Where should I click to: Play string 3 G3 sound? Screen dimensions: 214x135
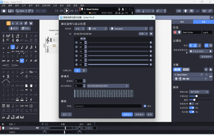click(151, 51)
